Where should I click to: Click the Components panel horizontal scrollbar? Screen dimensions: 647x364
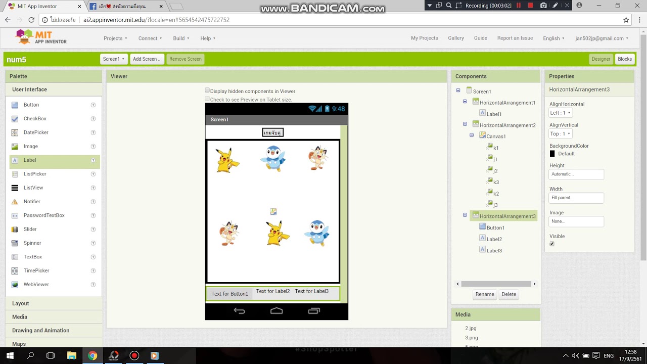pos(496,284)
